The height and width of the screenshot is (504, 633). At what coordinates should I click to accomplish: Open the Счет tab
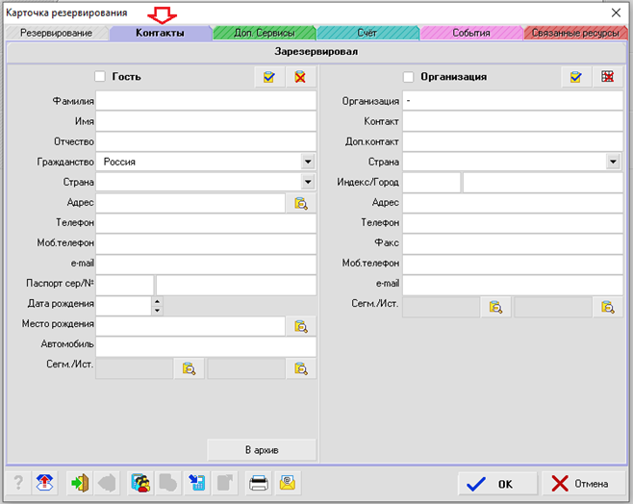(367, 33)
